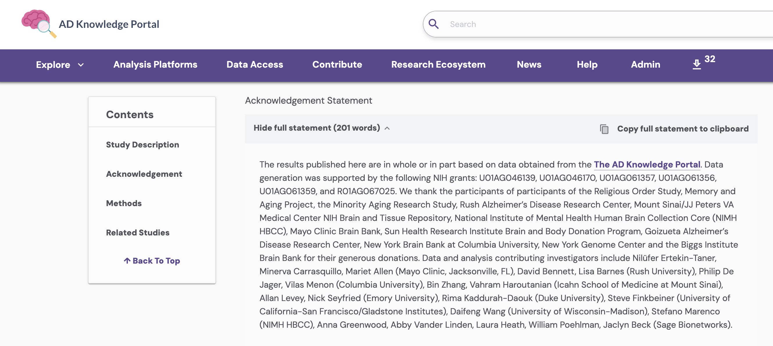
Task: Click Copy full statement to clipboard
Action: point(683,129)
